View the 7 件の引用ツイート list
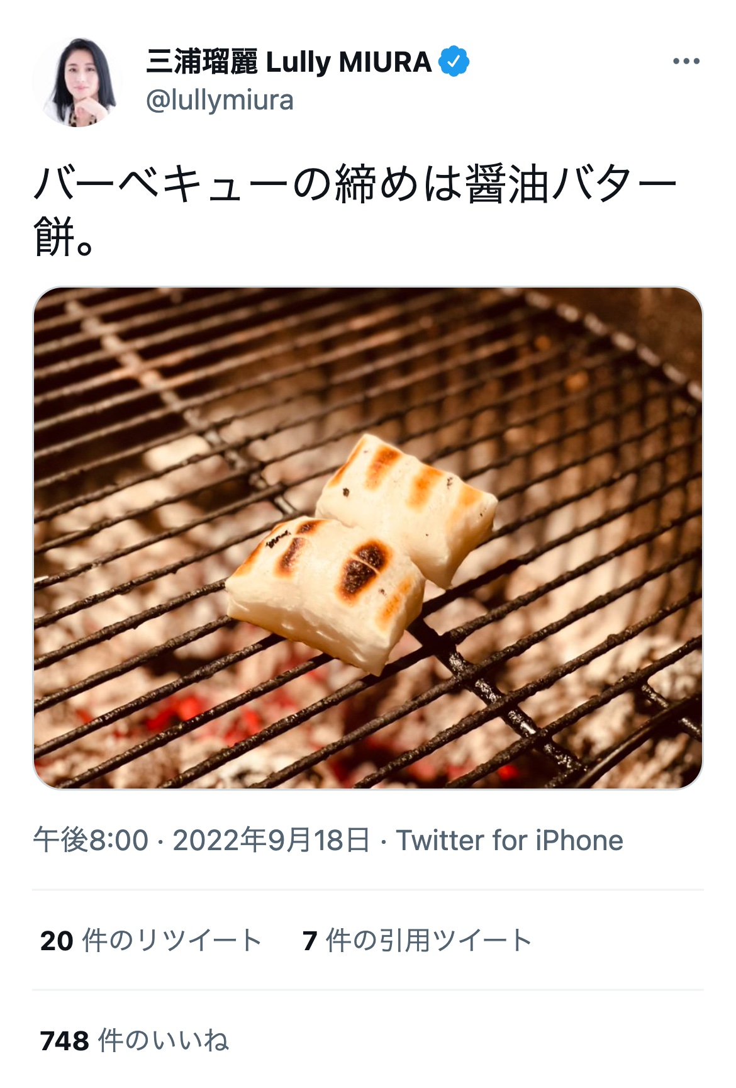Screen dimensions: 736x1088 point(417,941)
